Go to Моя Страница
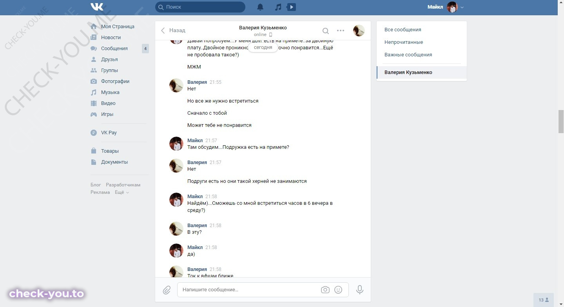Screen dimensions: 564x307 (x=118, y=27)
